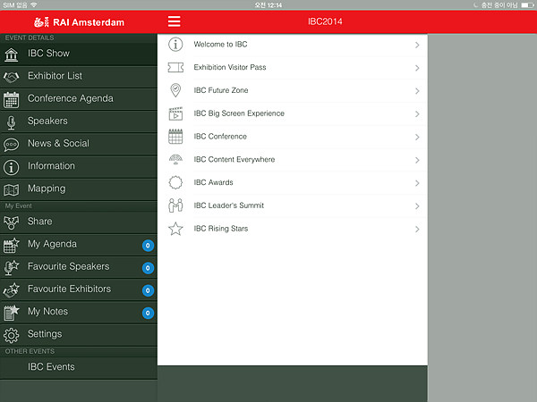Click the Favourite Speakers count badge
Image resolution: width=537 pixels, height=402 pixels.
tap(148, 268)
